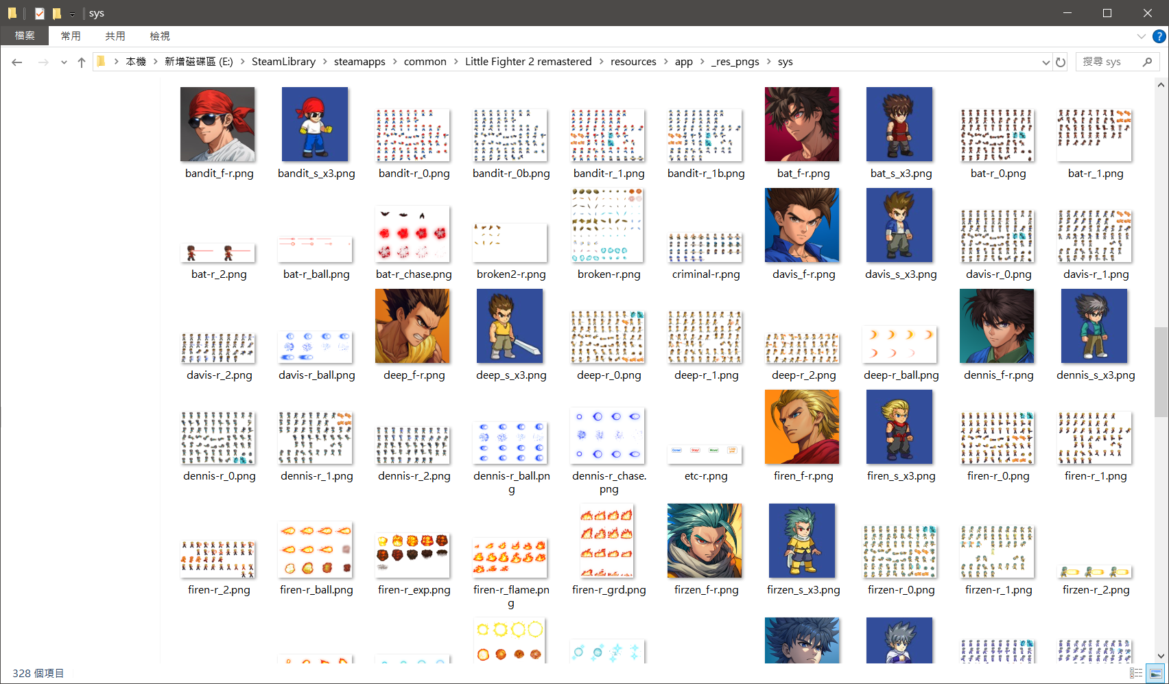
Task: Go up one folder level
Action: click(82, 62)
